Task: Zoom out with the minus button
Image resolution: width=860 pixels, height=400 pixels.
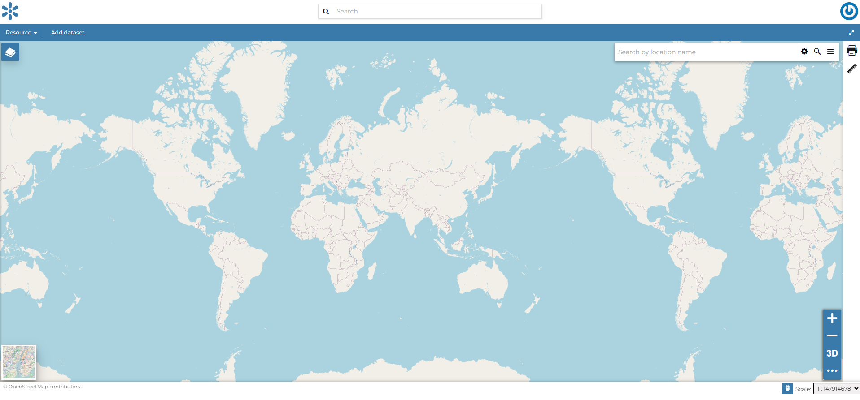Action: pyautogui.click(x=832, y=335)
